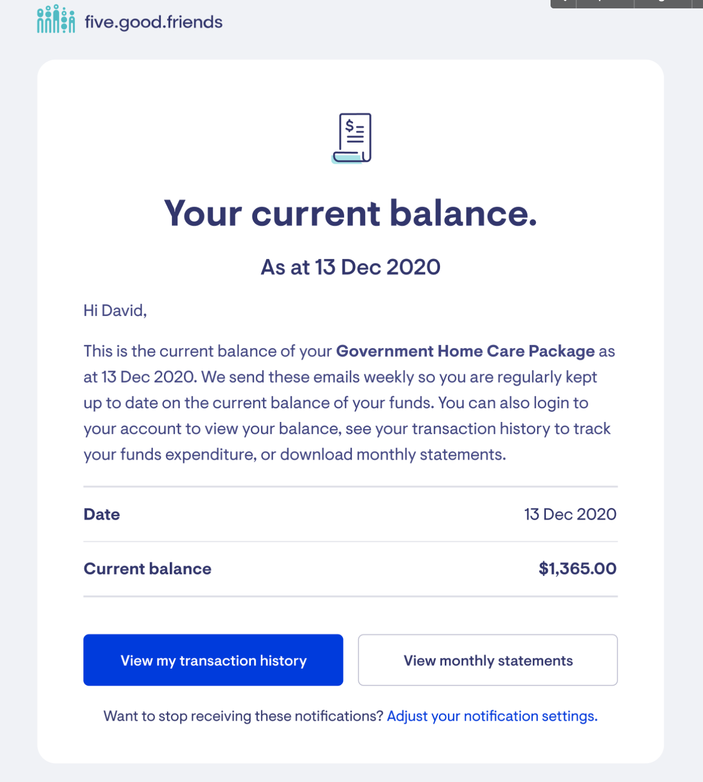Image resolution: width=703 pixels, height=782 pixels.
Task: Select the Current balance row label
Action: (148, 569)
